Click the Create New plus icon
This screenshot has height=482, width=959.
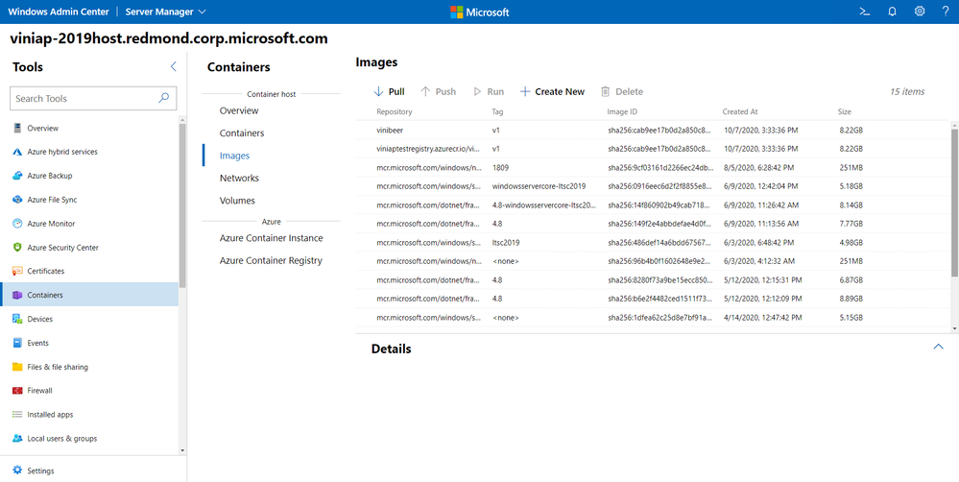[524, 92]
